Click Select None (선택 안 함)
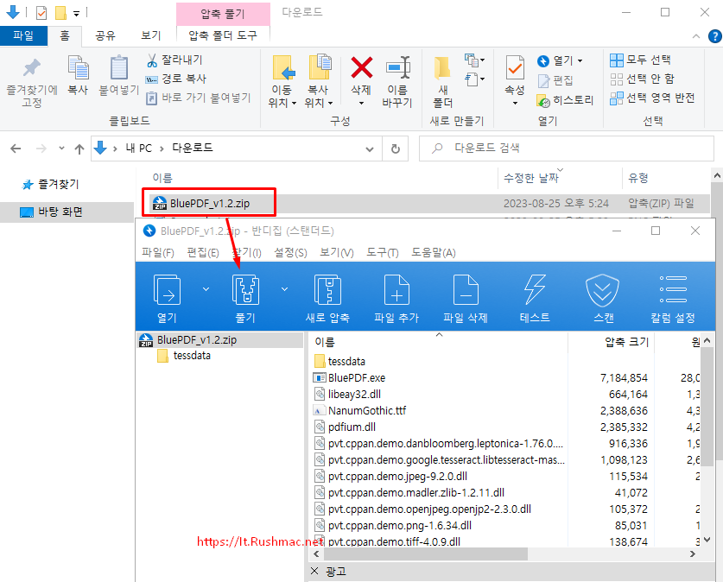The width and height of the screenshot is (723, 582). pos(642,79)
